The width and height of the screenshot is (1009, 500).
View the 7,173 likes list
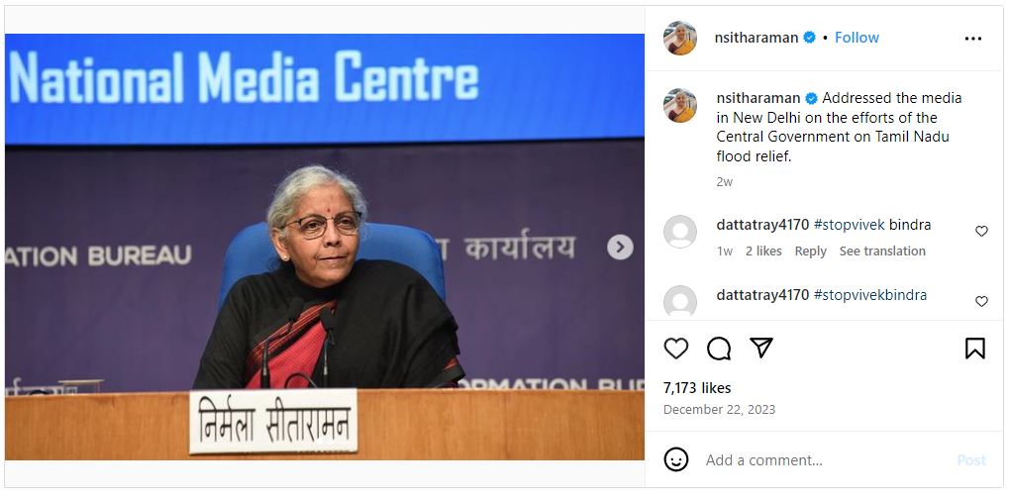[697, 388]
